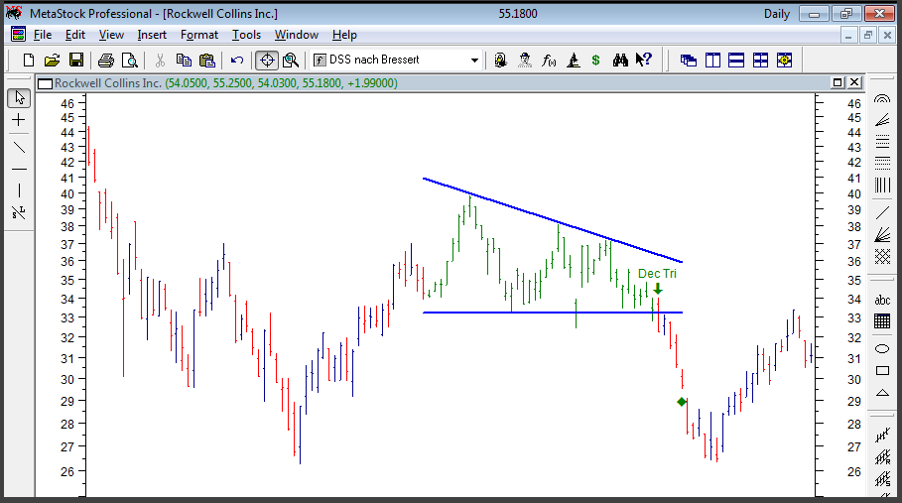The image size is (902, 503).
Task: Open the View menu
Action: click(x=111, y=35)
